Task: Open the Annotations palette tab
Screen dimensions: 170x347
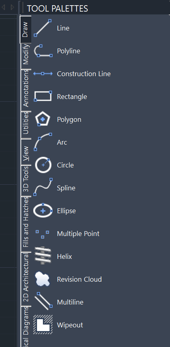Action: coord(26,88)
